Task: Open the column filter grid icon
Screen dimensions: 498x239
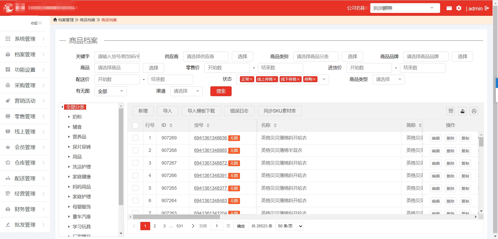Action: coord(451,111)
